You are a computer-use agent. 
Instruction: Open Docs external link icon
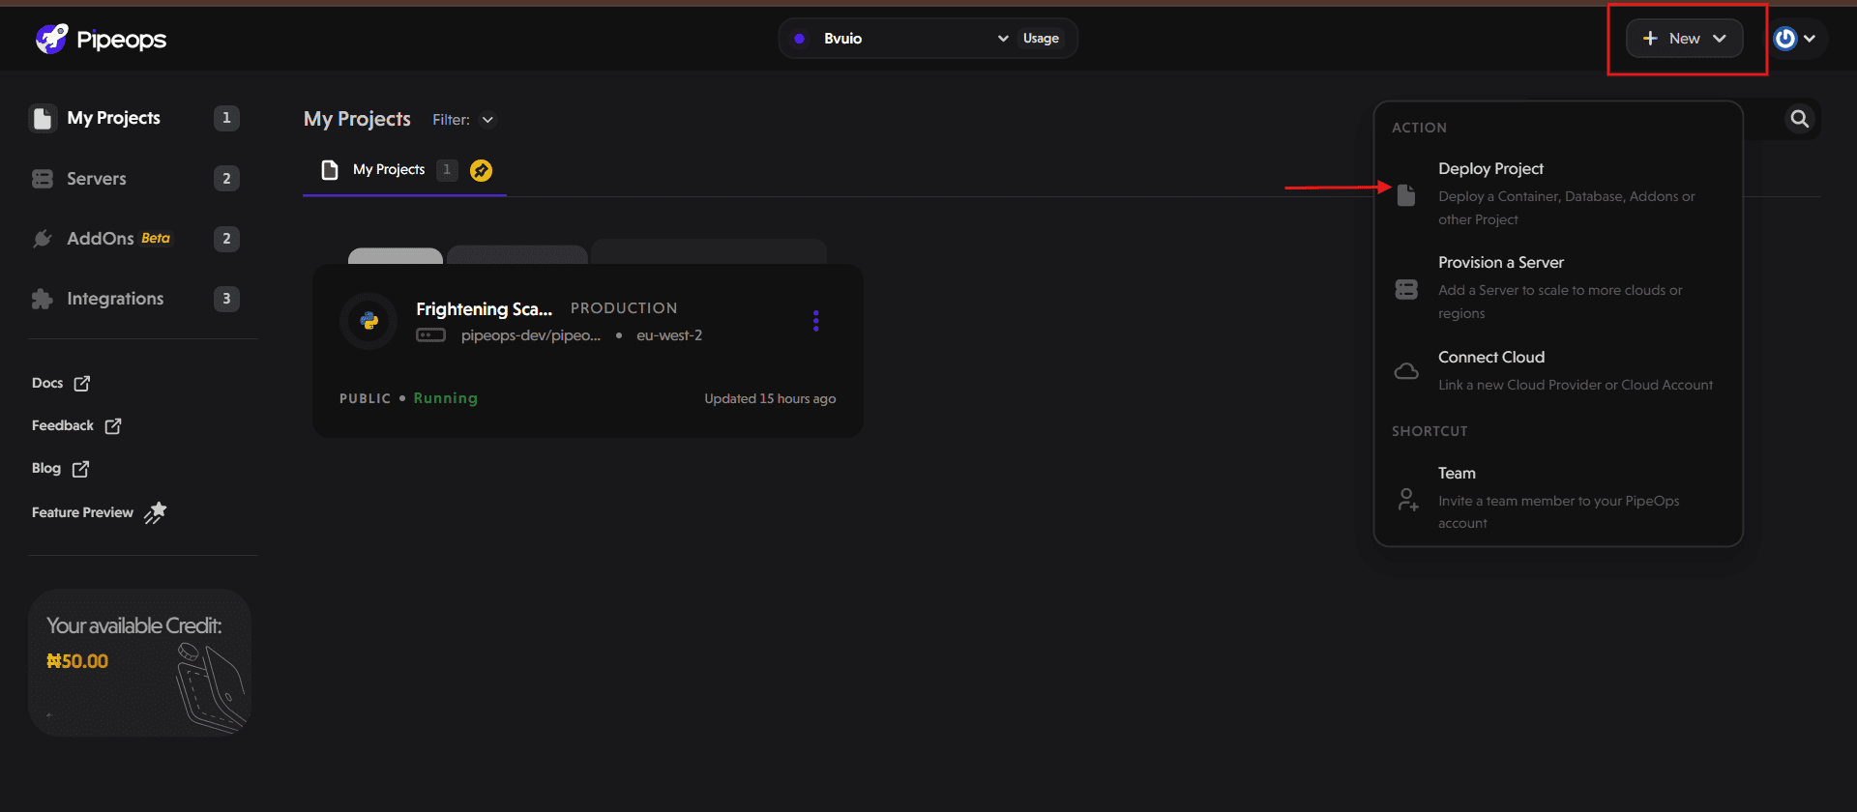(82, 384)
